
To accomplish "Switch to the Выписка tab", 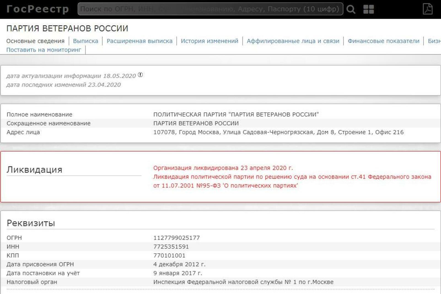I will click(x=85, y=41).
